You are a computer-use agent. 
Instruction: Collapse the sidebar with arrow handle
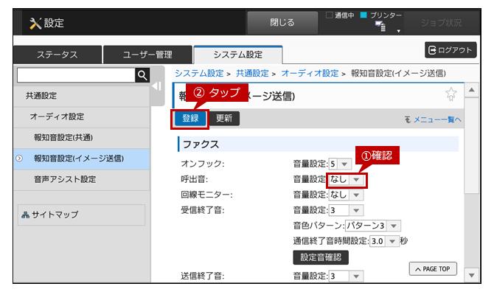click(x=157, y=86)
